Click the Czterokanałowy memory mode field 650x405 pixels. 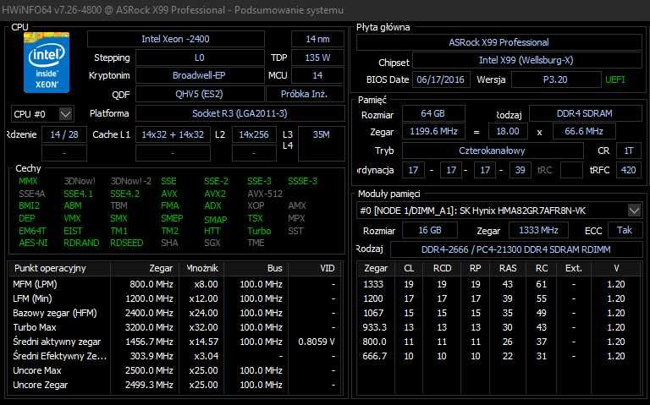(x=493, y=151)
